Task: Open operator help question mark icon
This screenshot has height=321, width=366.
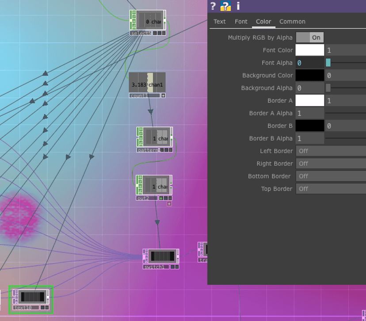Action: [213, 6]
